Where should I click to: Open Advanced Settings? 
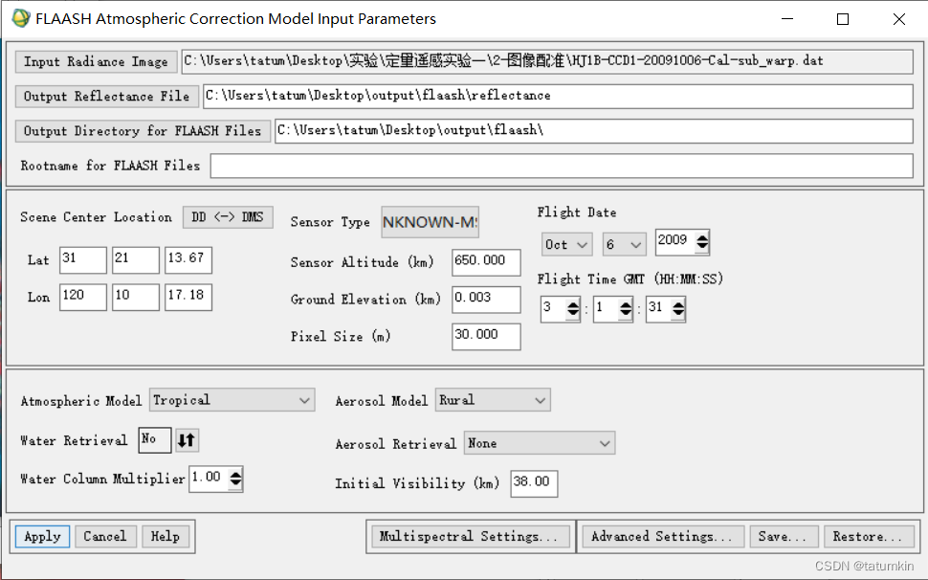coord(663,537)
